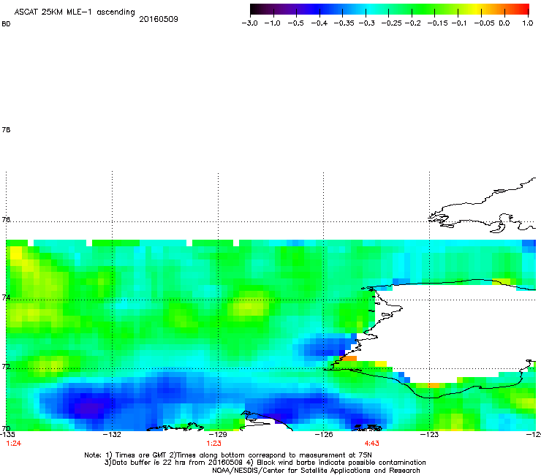541x475 pixels.
Task: Click the red time stamp 1:23
Action: coord(214,444)
